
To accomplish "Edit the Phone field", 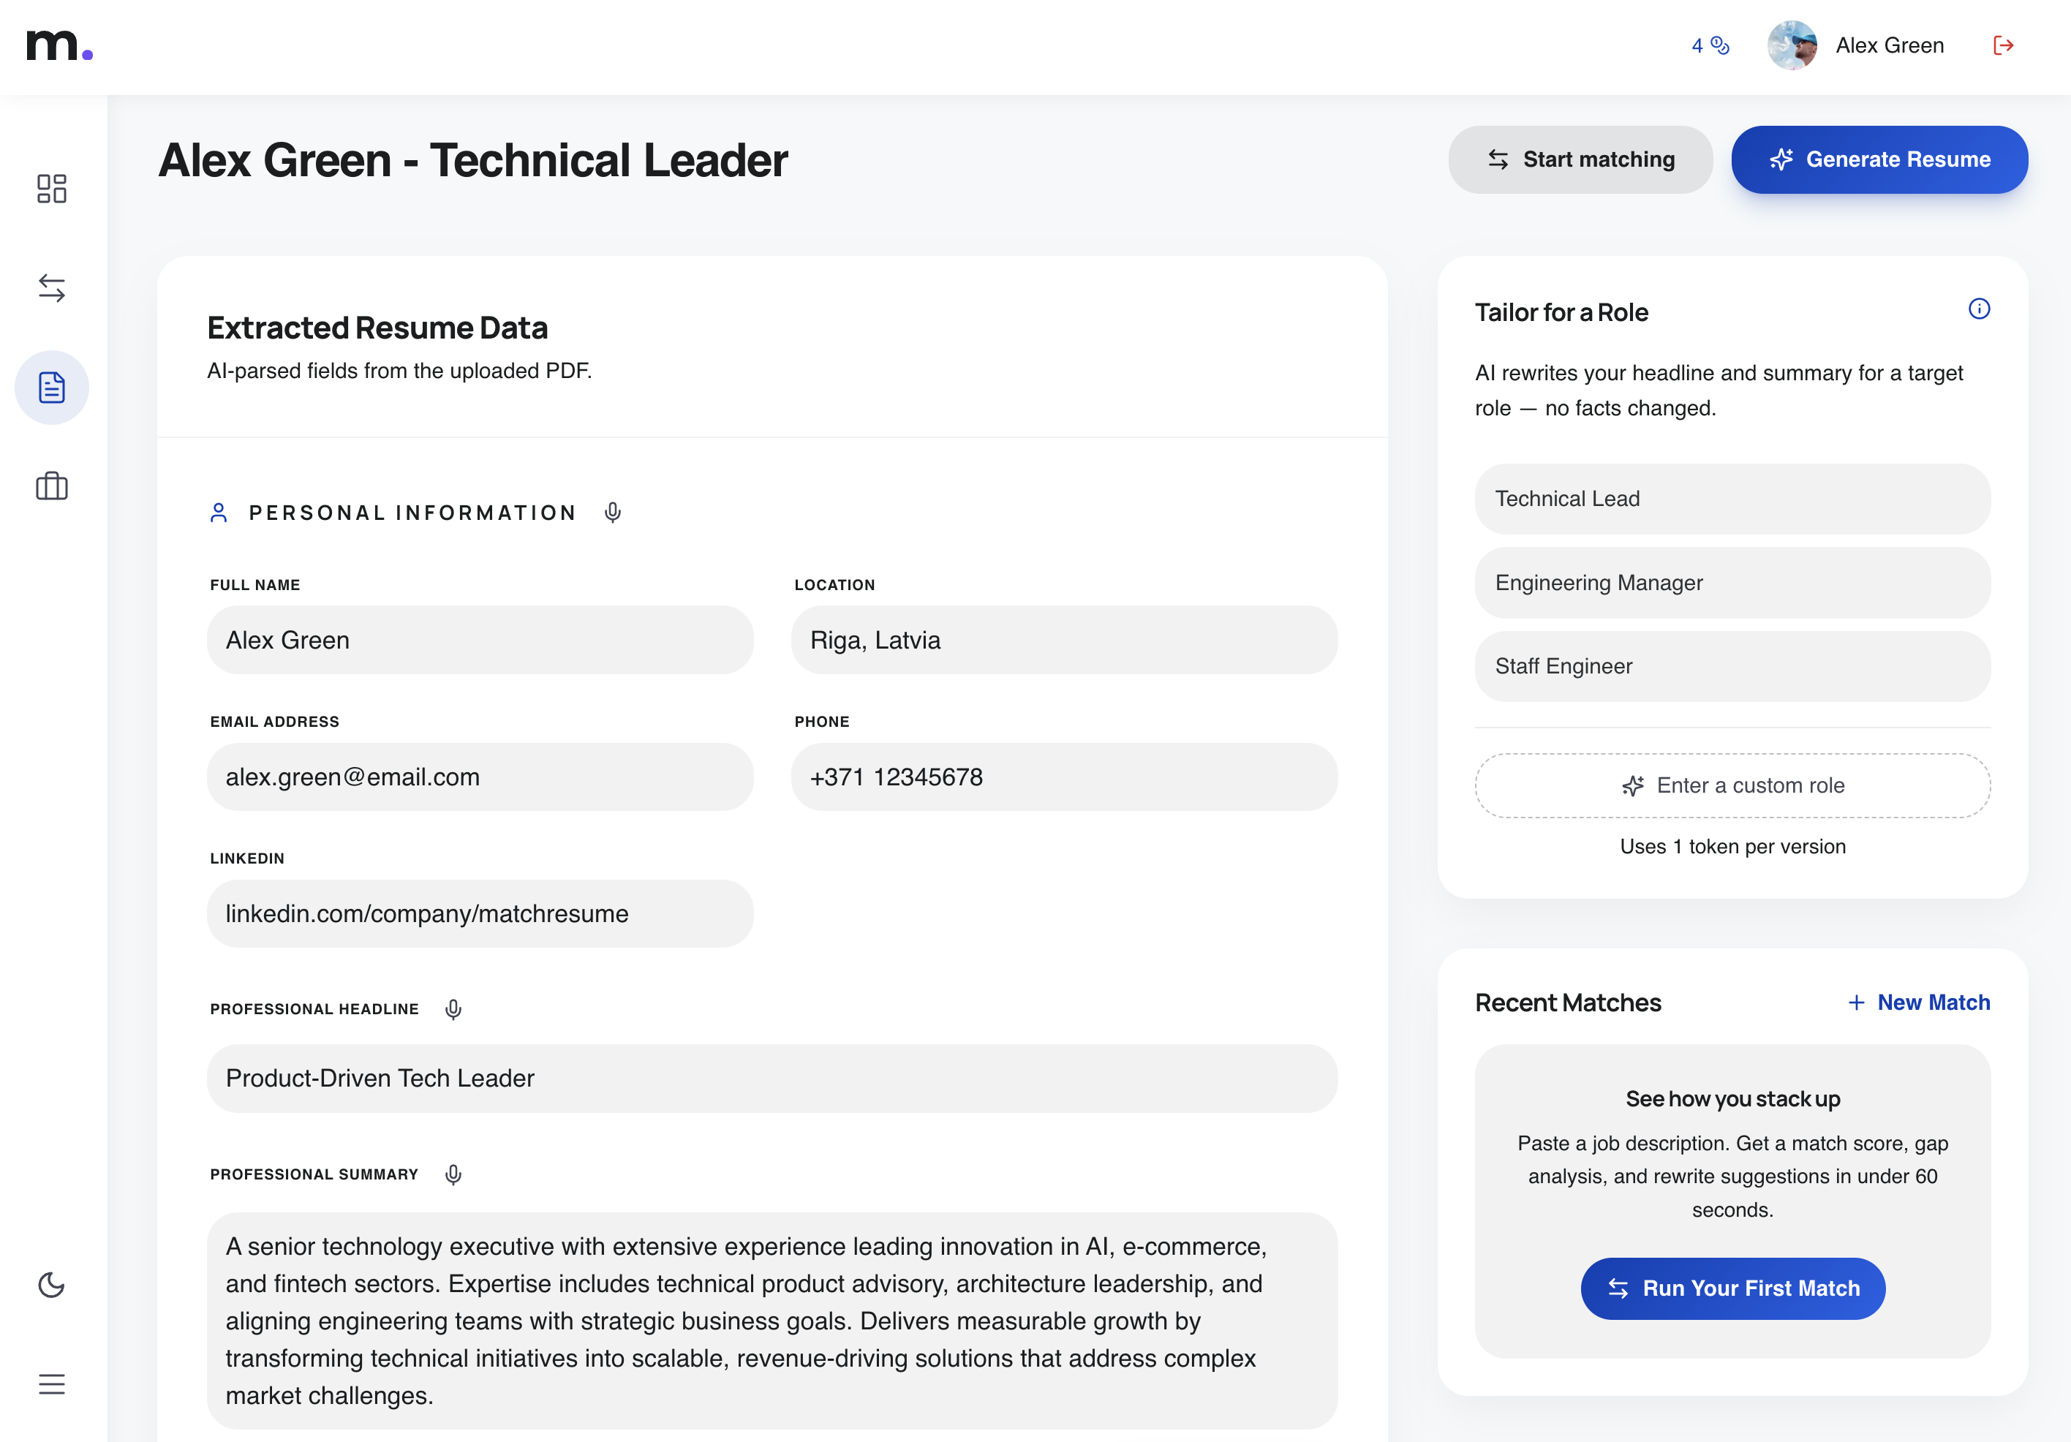I will [x=1064, y=777].
